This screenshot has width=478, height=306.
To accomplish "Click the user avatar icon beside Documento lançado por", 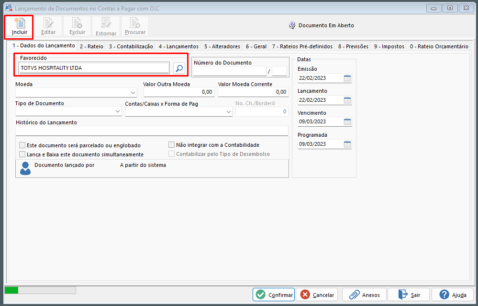I will [x=25, y=168].
